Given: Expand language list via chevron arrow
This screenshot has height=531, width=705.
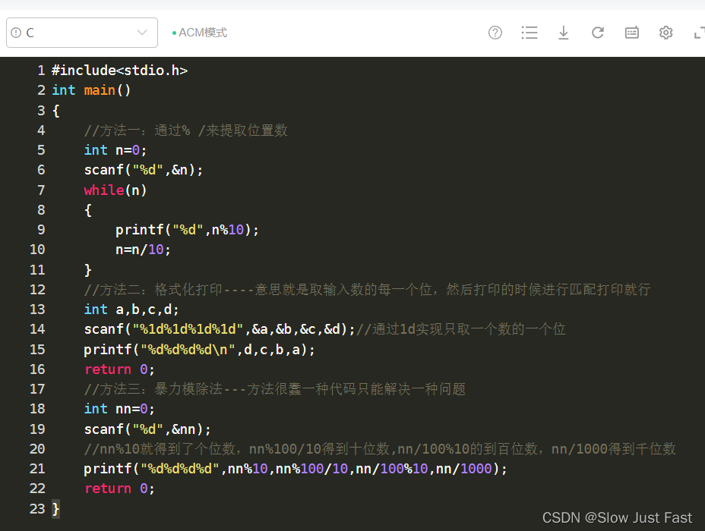Looking at the screenshot, I should tap(142, 33).
